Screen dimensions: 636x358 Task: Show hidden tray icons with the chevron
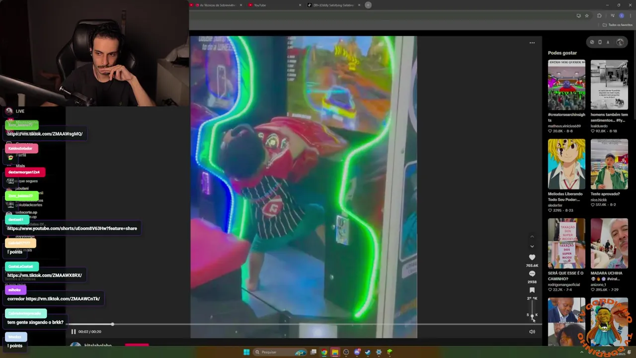[582, 352]
